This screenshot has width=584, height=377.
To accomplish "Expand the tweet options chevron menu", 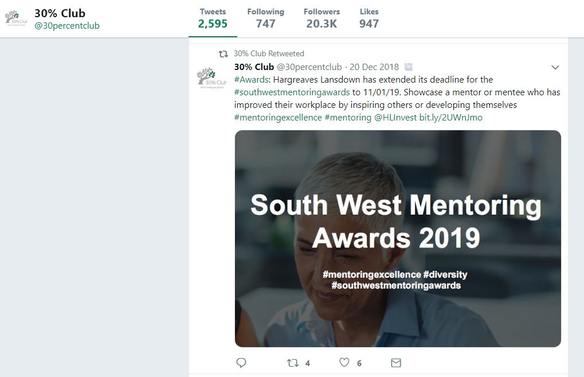I will pos(555,68).
